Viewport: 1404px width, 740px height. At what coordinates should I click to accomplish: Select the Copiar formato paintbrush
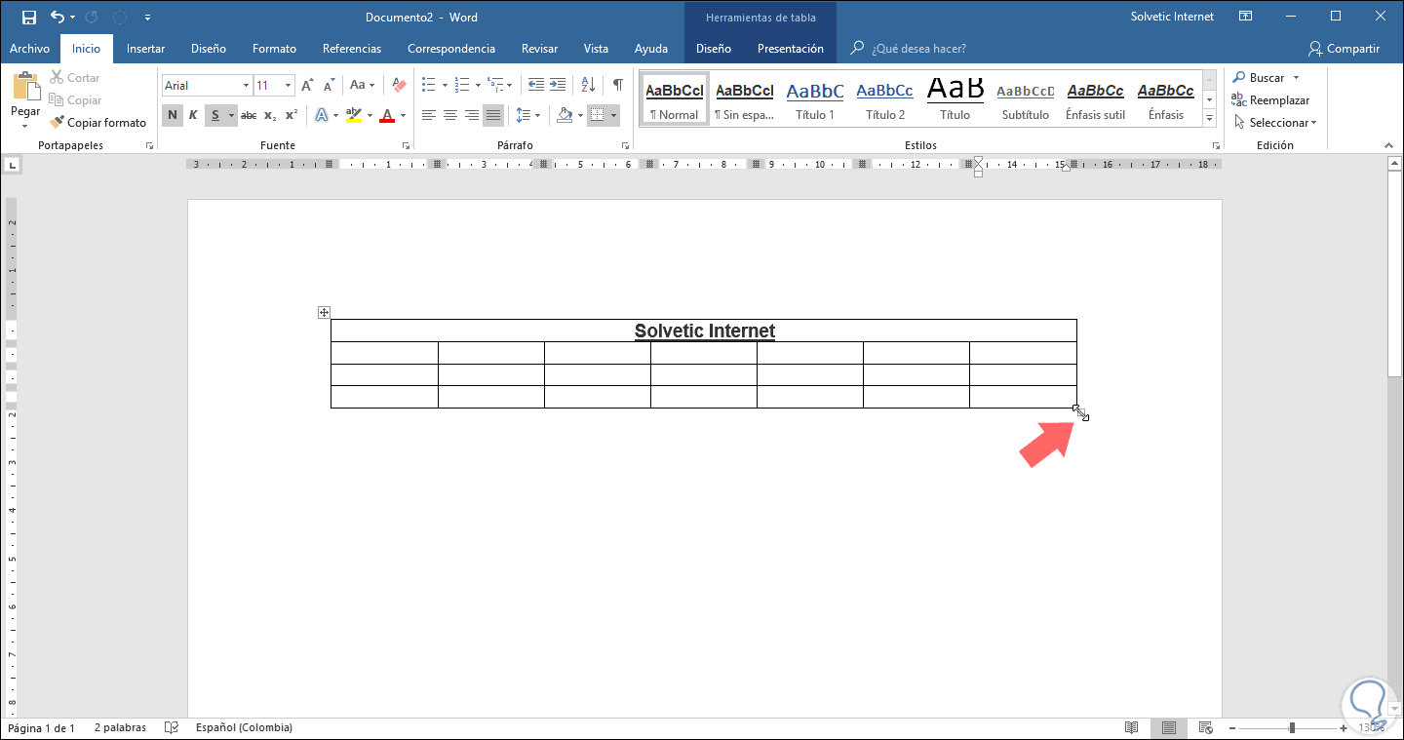[97, 123]
